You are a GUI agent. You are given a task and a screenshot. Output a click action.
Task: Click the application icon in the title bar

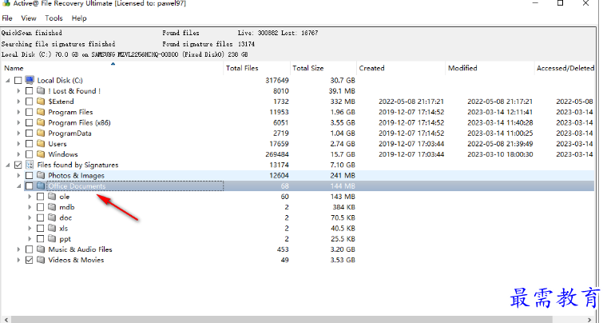tap(6, 3)
